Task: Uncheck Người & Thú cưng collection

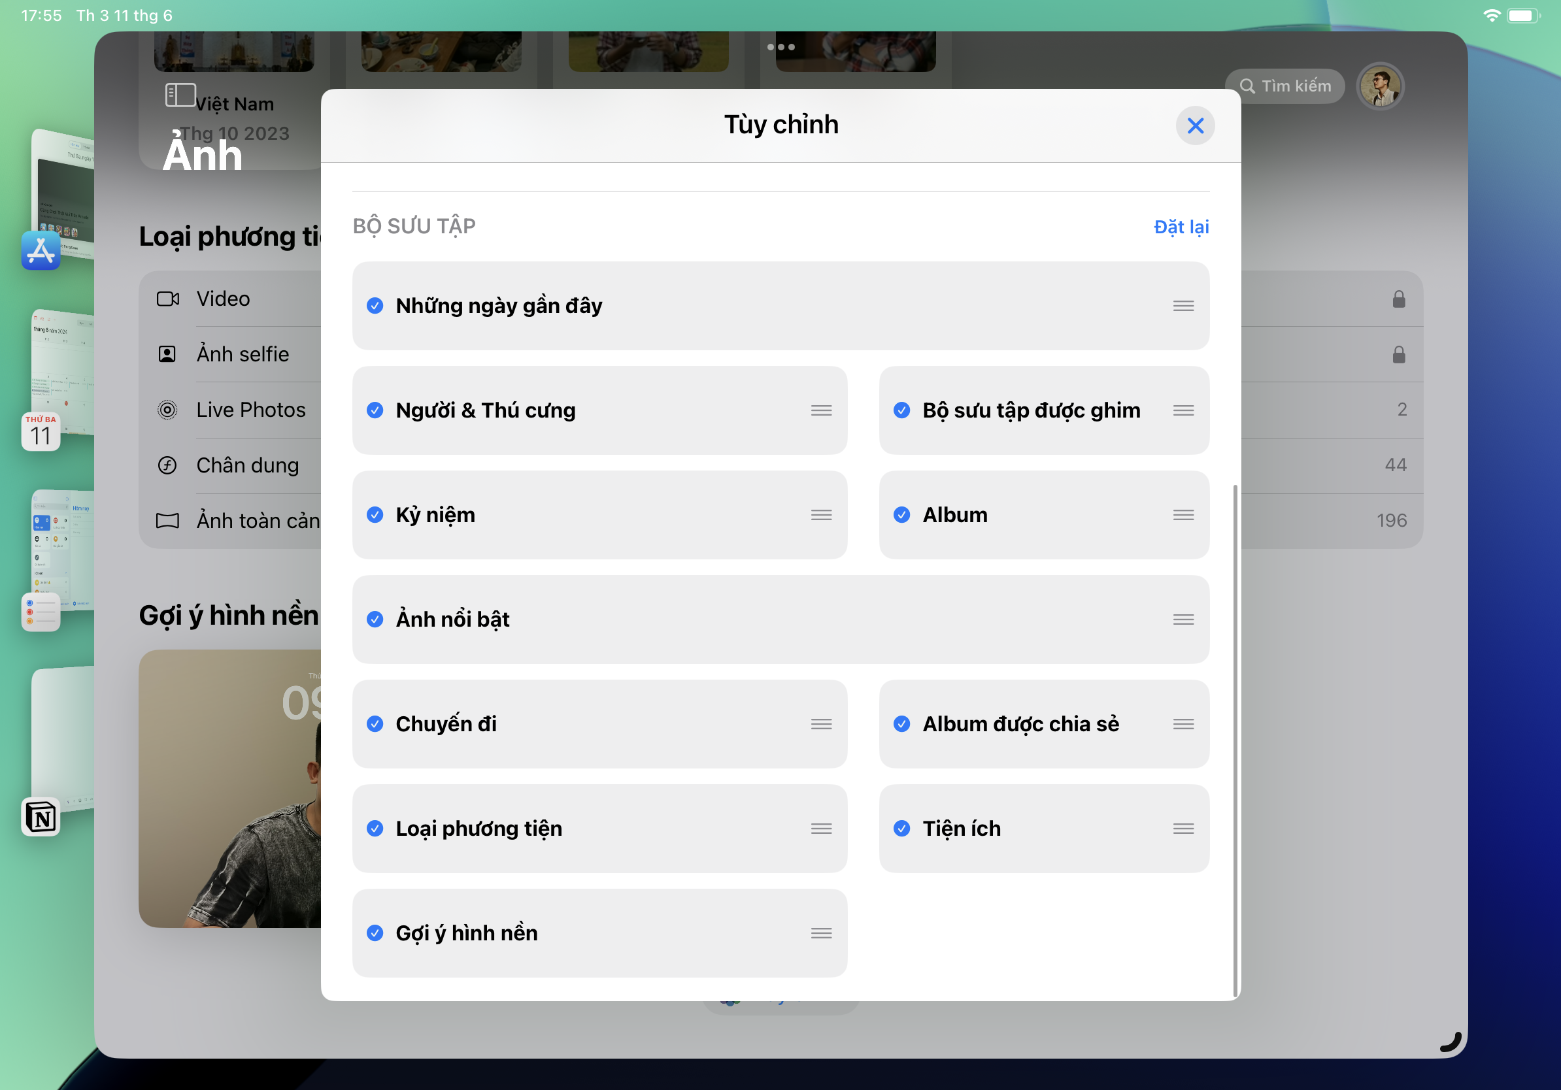Action: pos(375,410)
